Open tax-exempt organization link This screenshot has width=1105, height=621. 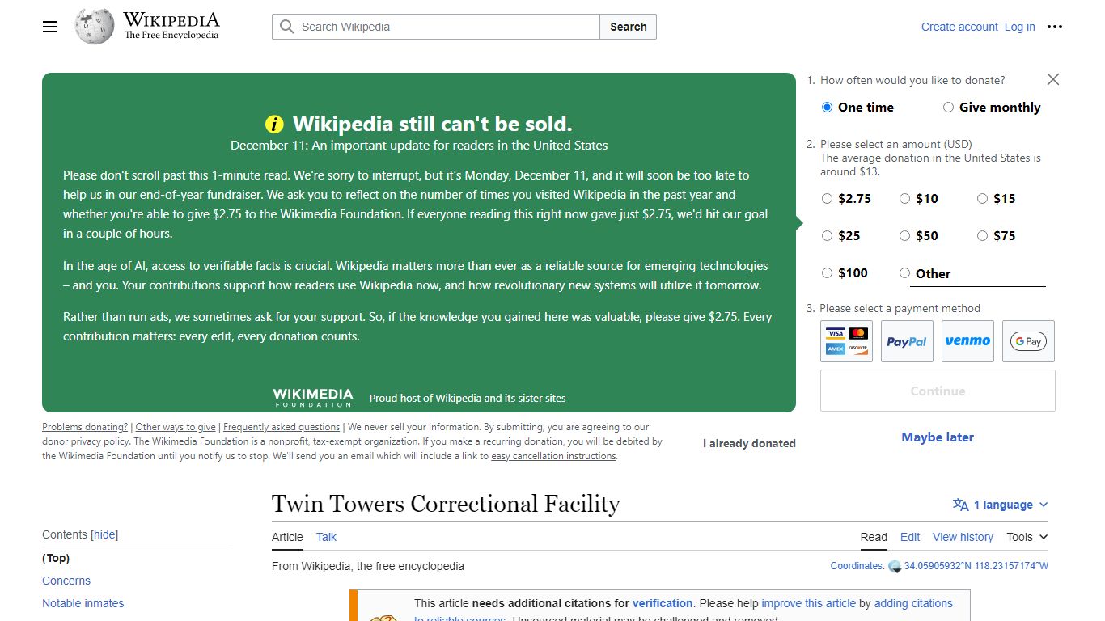[366, 441]
